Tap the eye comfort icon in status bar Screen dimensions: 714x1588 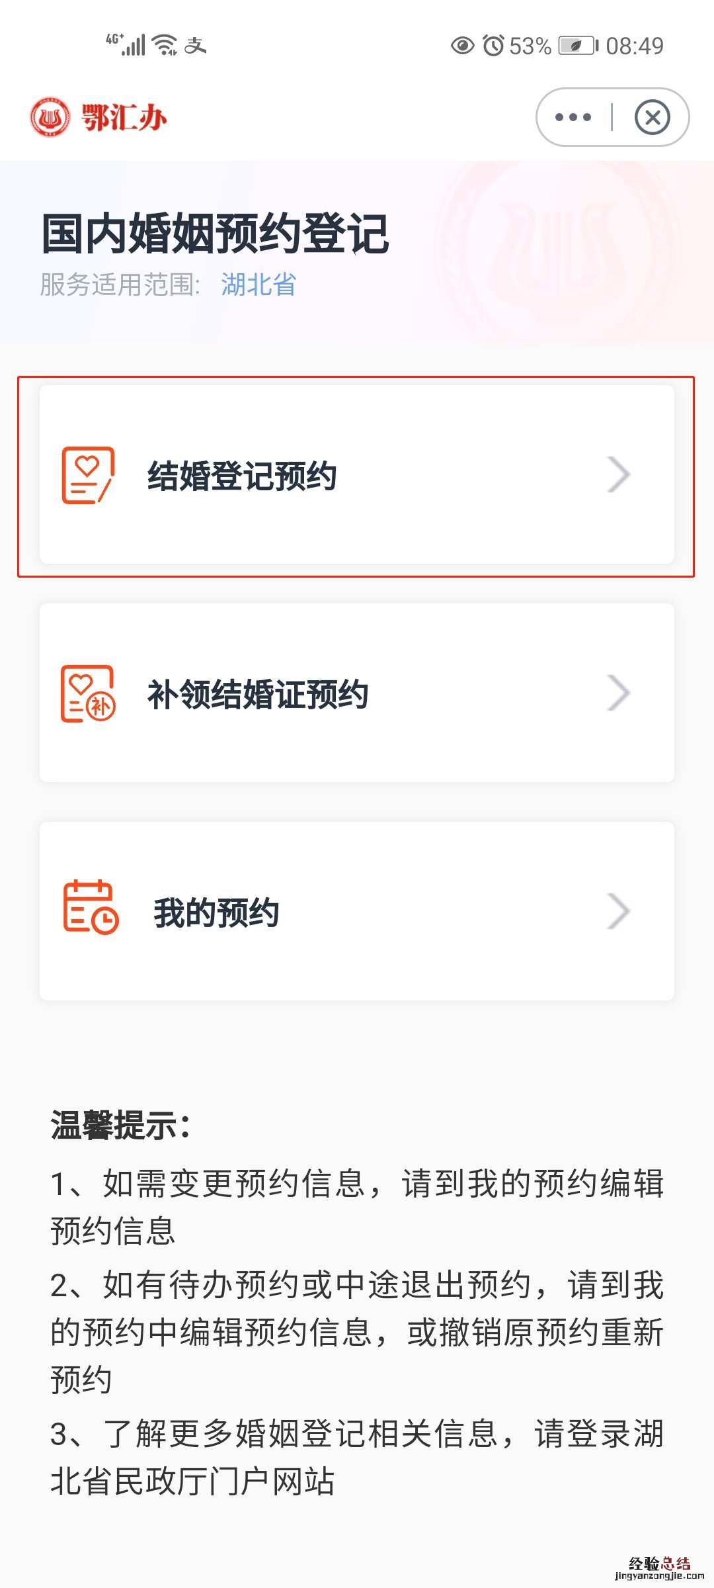tap(462, 46)
